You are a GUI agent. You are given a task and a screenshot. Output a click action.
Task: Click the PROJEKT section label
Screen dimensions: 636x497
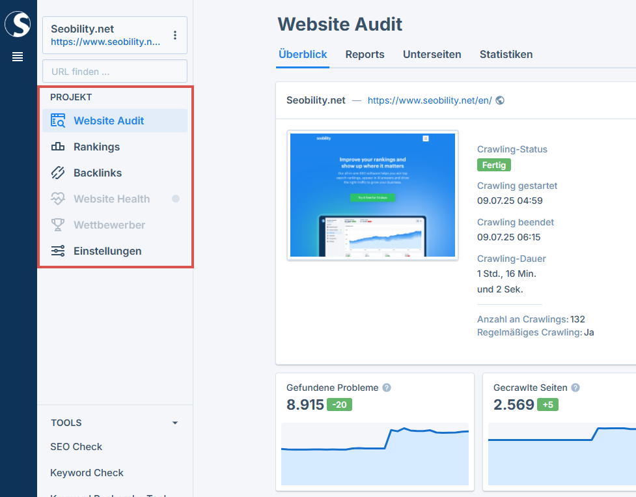click(x=71, y=97)
